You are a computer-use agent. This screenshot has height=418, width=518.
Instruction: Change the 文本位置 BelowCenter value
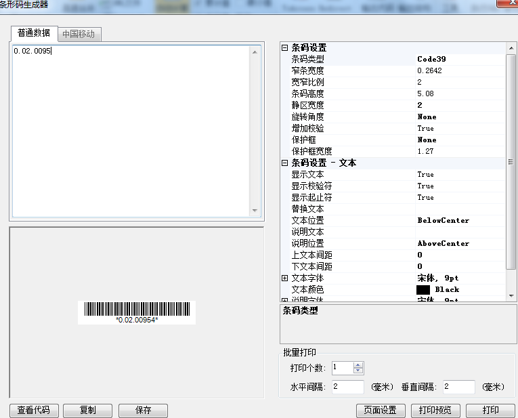click(460, 220)
